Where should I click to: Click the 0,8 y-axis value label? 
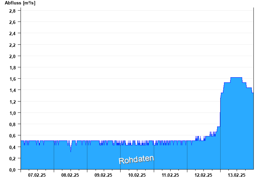click(x=12, y=124)
